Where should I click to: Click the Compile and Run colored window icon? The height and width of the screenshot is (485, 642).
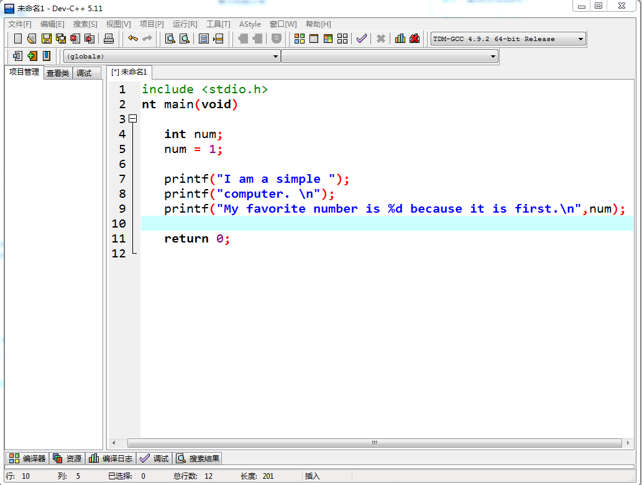328,39
